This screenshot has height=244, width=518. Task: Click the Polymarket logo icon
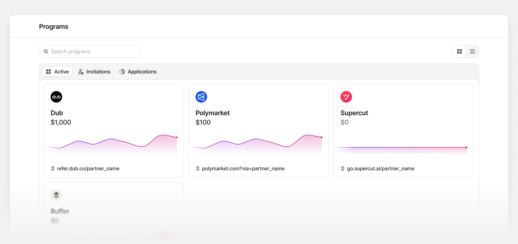(x=201, y=97)
